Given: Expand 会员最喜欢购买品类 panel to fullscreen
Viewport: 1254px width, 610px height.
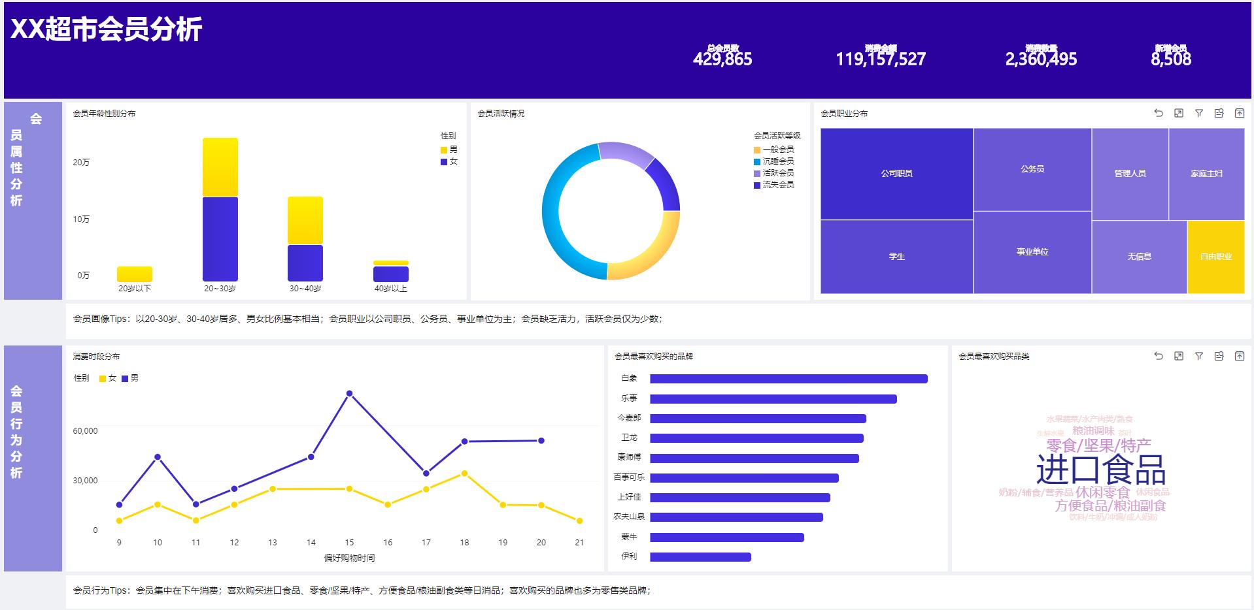Looking at the screenshot, I should coord(1178,356).
